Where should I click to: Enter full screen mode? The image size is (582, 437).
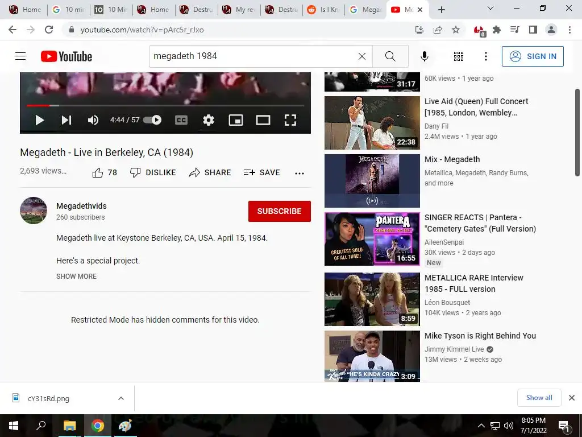[290, 120]
